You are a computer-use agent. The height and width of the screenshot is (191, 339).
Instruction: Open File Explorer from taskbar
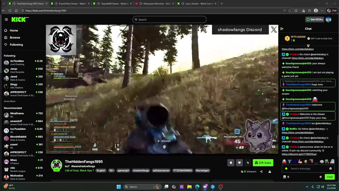point(189,187)
